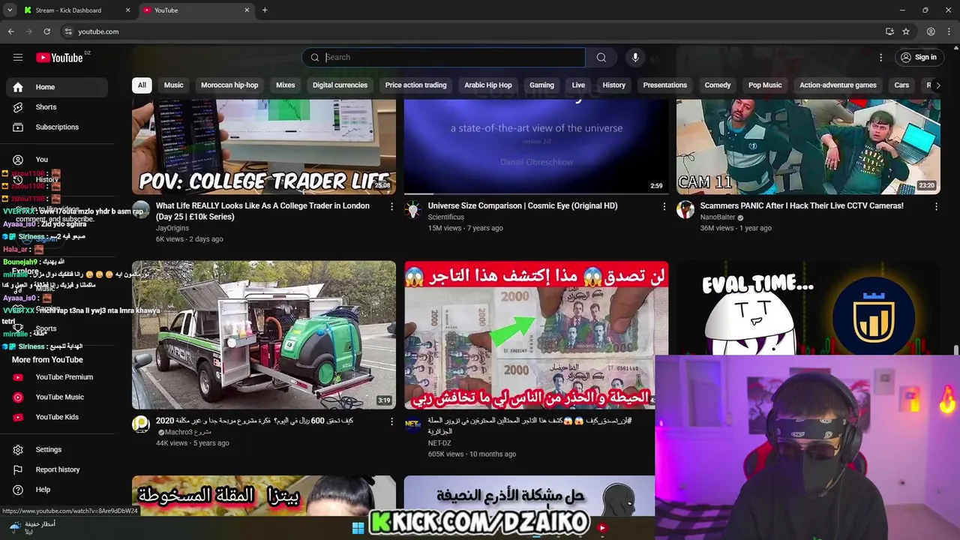The image size is (960, 540).
Task: Select the History filter chip
Action: click(x=613, y=85)
